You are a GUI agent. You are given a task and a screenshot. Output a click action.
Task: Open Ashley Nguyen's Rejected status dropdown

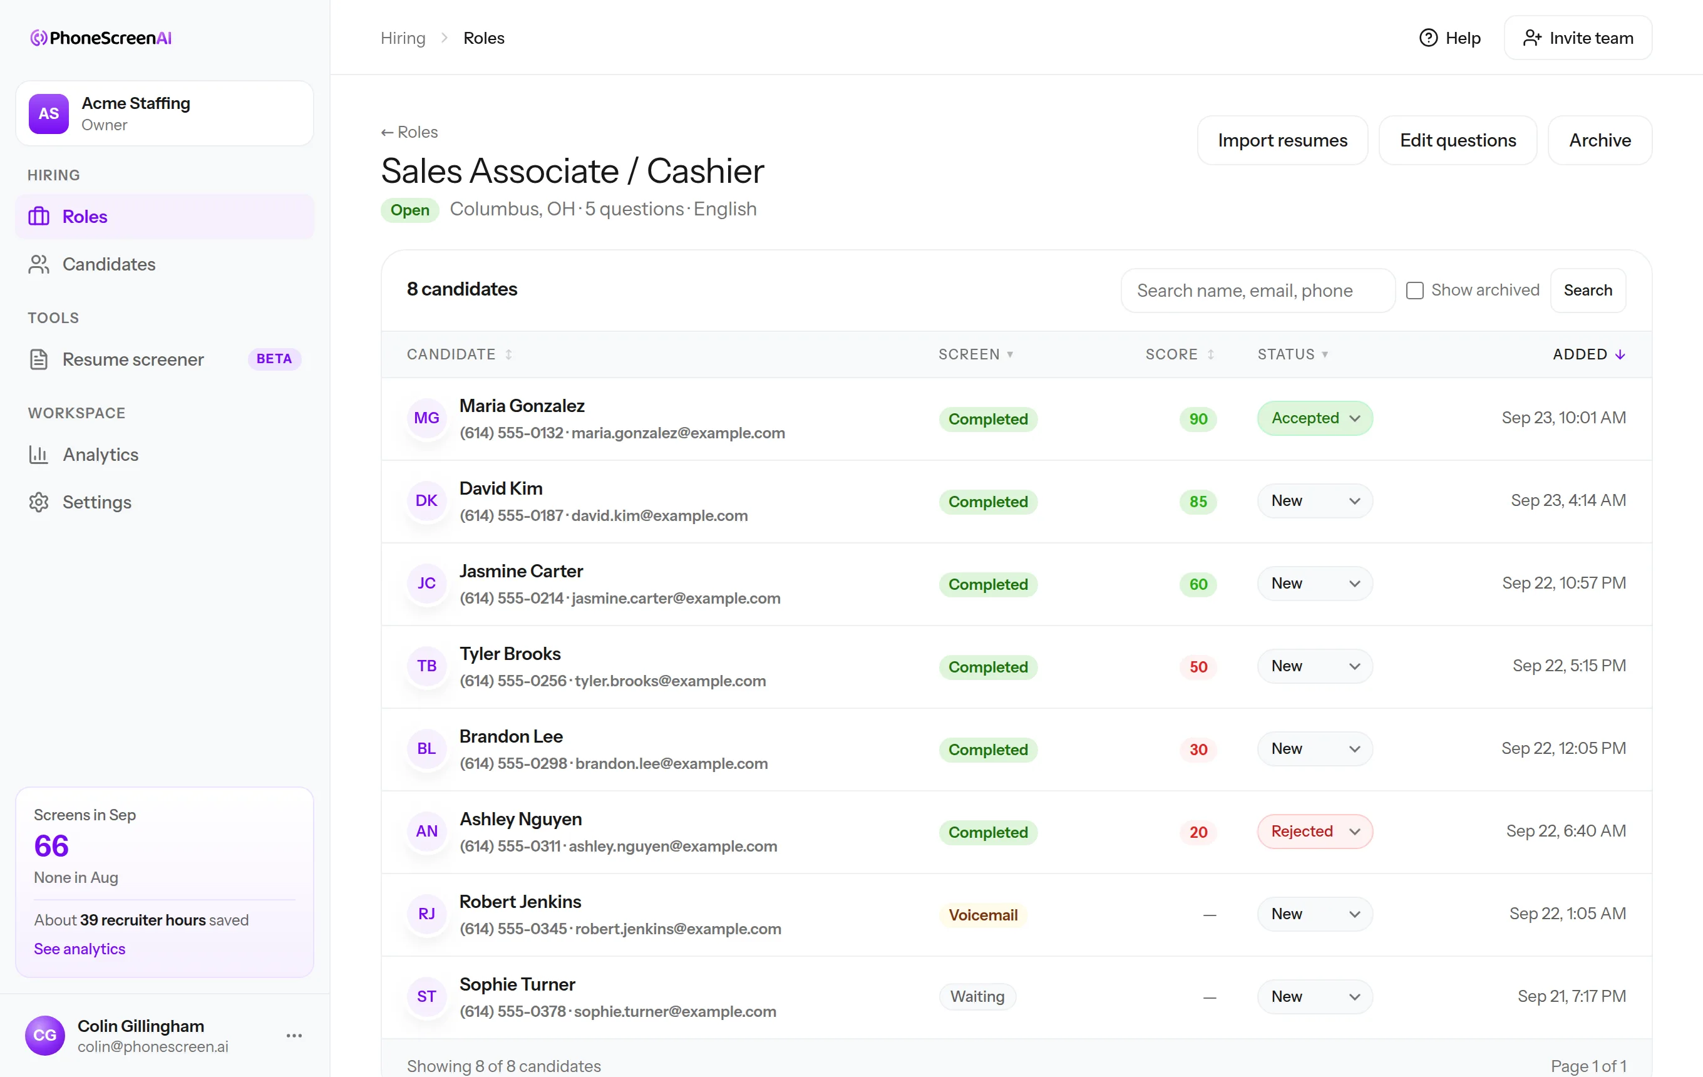1315,832
